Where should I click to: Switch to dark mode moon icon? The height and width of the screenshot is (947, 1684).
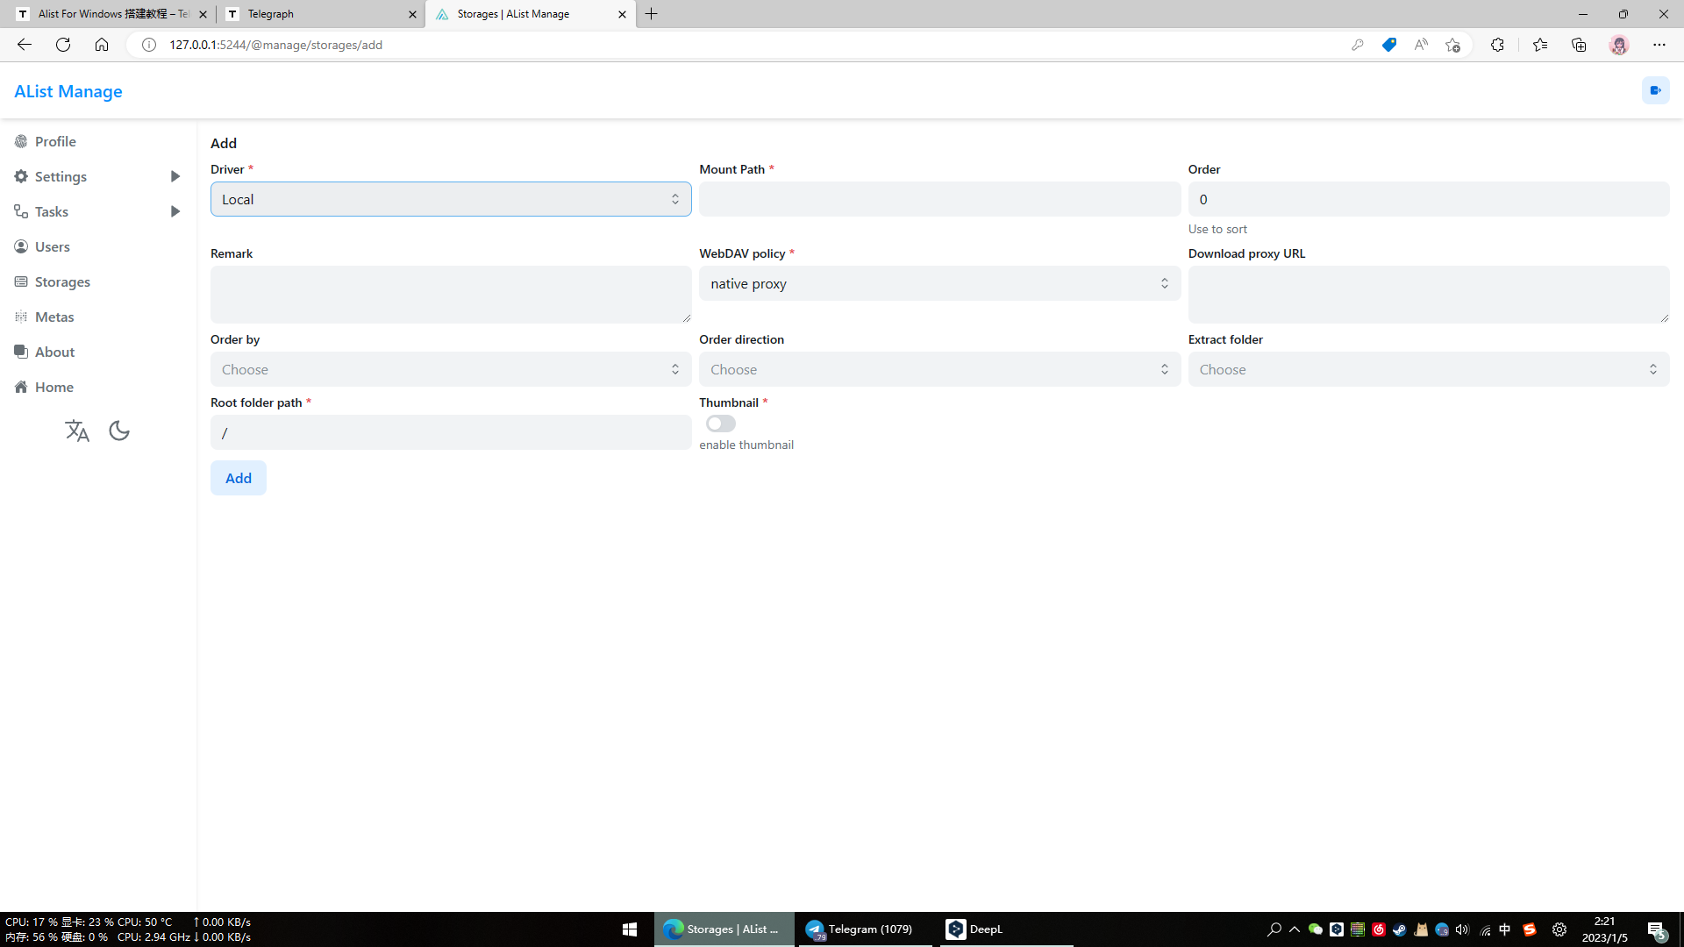coord(119,431)
